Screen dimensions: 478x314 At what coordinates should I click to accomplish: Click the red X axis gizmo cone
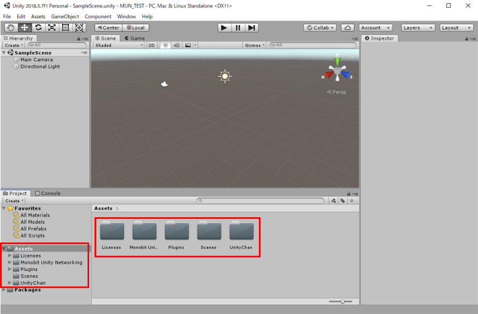tap(329, 75)
